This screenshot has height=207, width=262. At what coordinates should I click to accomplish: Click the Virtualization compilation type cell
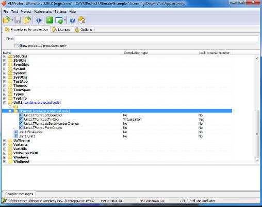tap(133, 119)
